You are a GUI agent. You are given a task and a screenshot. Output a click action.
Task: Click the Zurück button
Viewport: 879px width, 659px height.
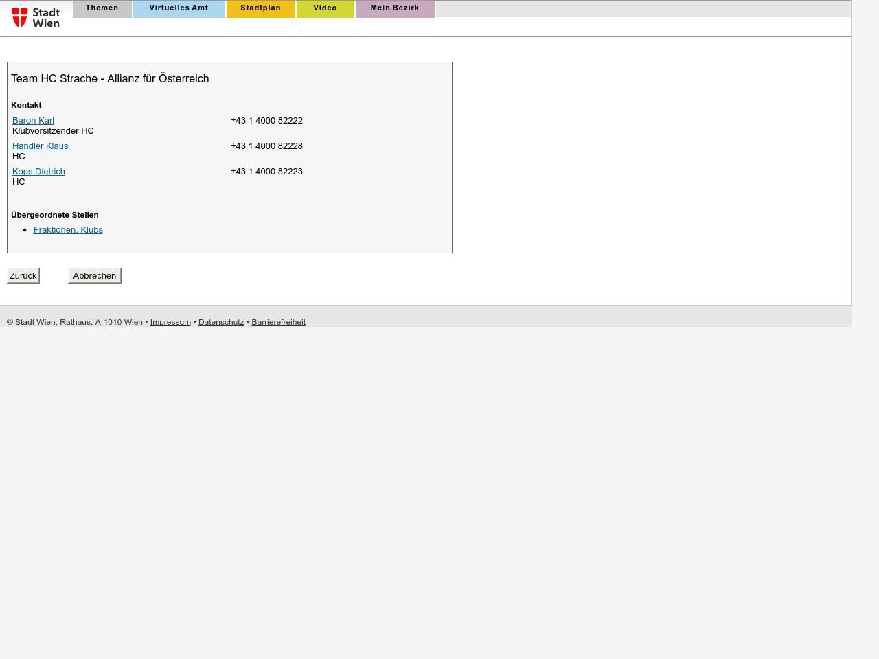click(x=23, y=275)
